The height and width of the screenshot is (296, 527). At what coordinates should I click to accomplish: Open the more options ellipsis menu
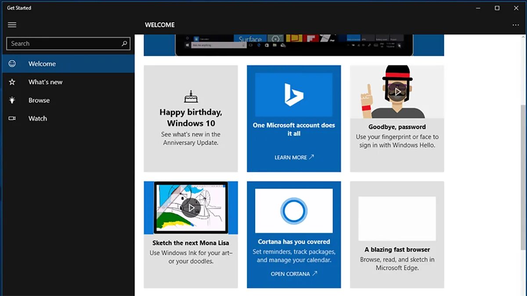516,25
